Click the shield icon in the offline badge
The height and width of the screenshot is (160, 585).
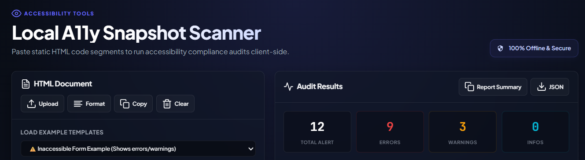(x=500, y=48)
